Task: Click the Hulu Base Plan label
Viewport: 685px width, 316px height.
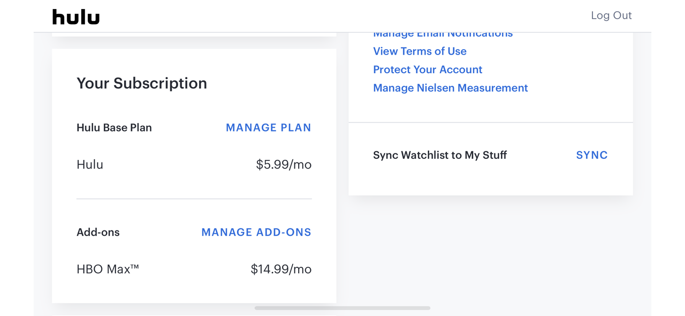Action: point(114,128)
